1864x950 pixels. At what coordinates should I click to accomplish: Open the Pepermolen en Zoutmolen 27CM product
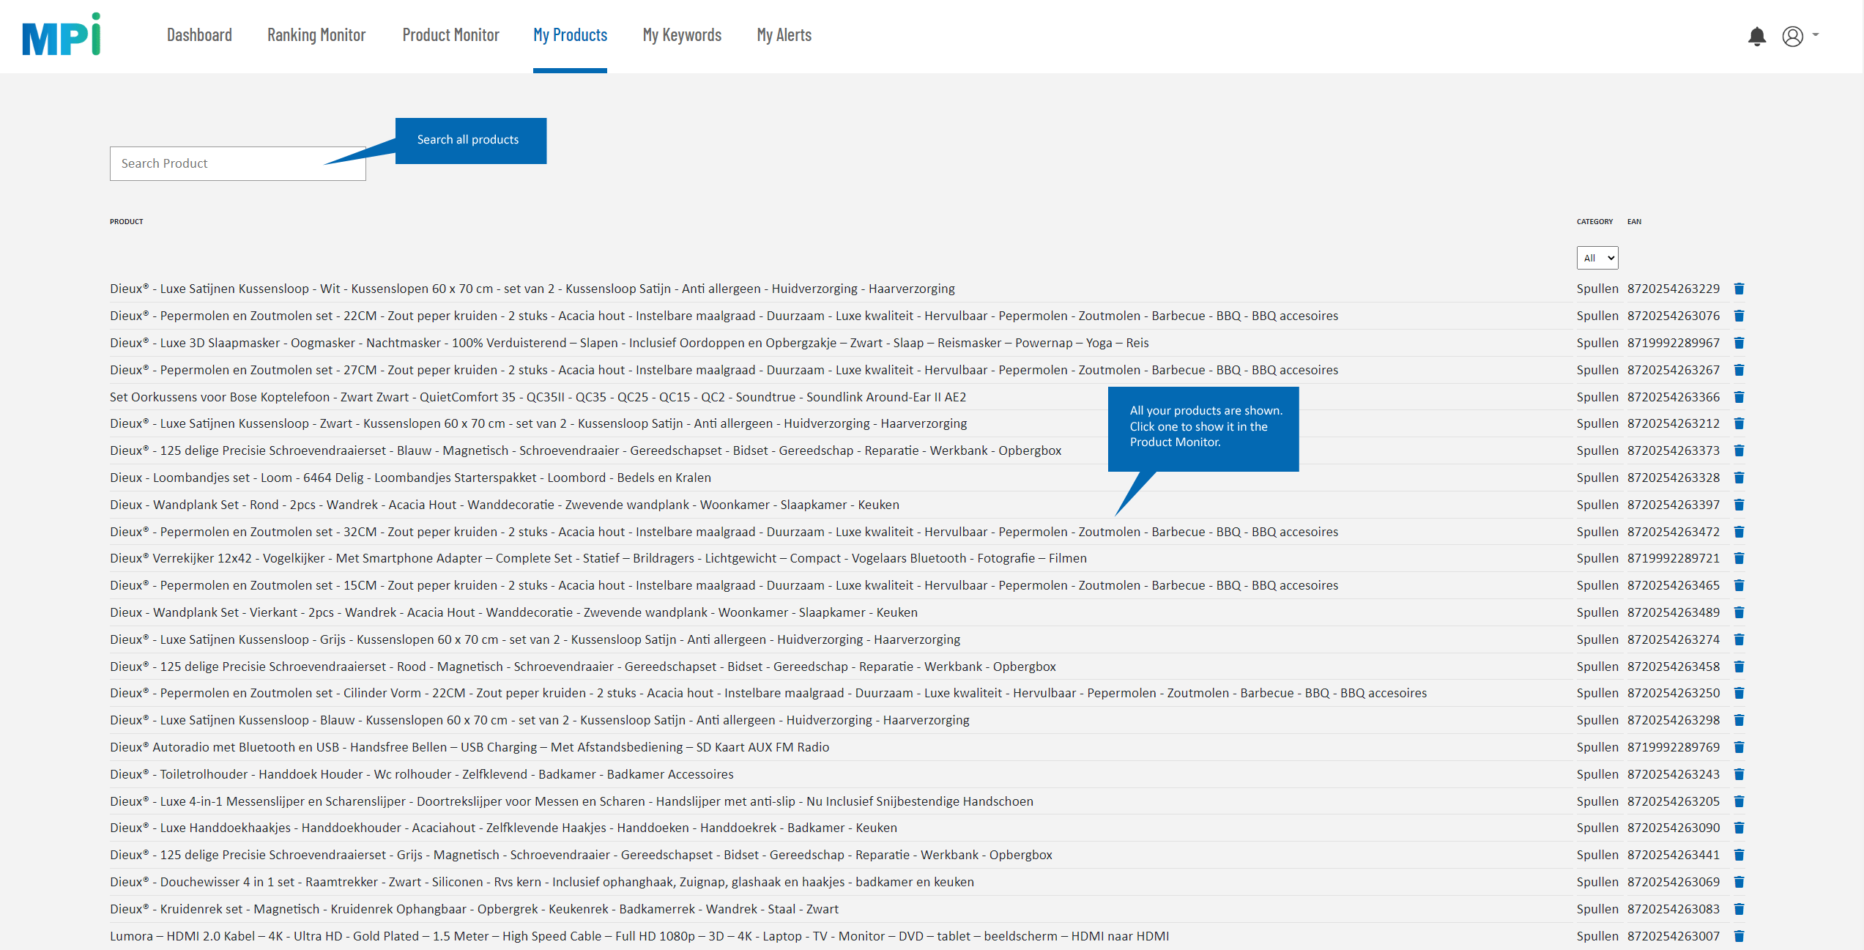724,370
